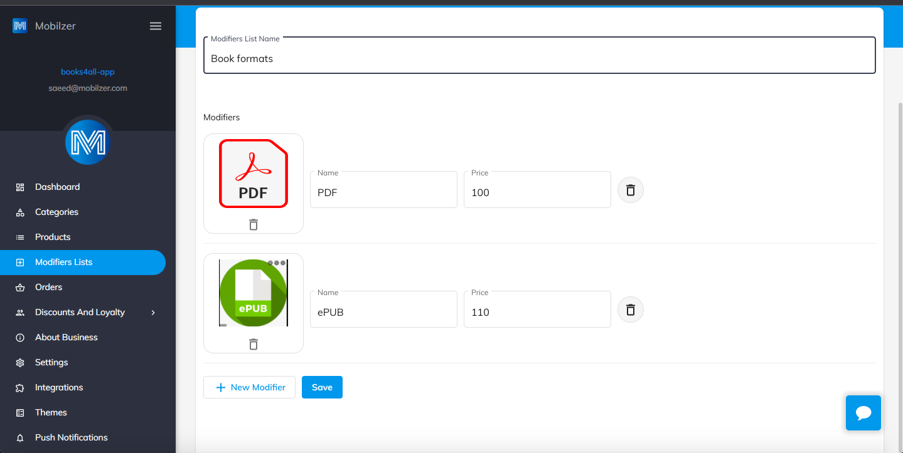
Task: Click the Settings gear icon
Action: pos(20,362)
